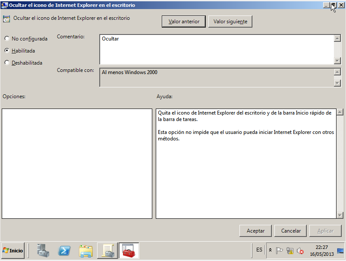Show hidden tray icons with the chevron
Image resolution: width=346 pixels, height=261 pixels.
click(x=270, y=250)
